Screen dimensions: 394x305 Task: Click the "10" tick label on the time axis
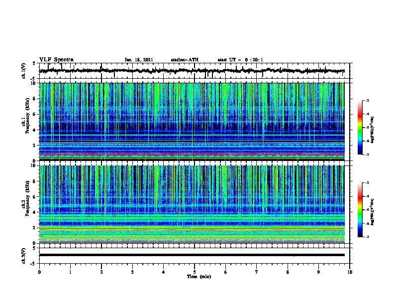350,272
